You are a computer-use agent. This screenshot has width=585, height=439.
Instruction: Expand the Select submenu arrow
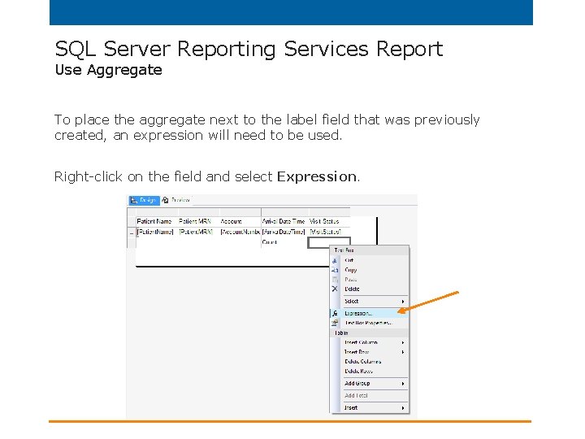pyautogui.click(x=403, y=302)
